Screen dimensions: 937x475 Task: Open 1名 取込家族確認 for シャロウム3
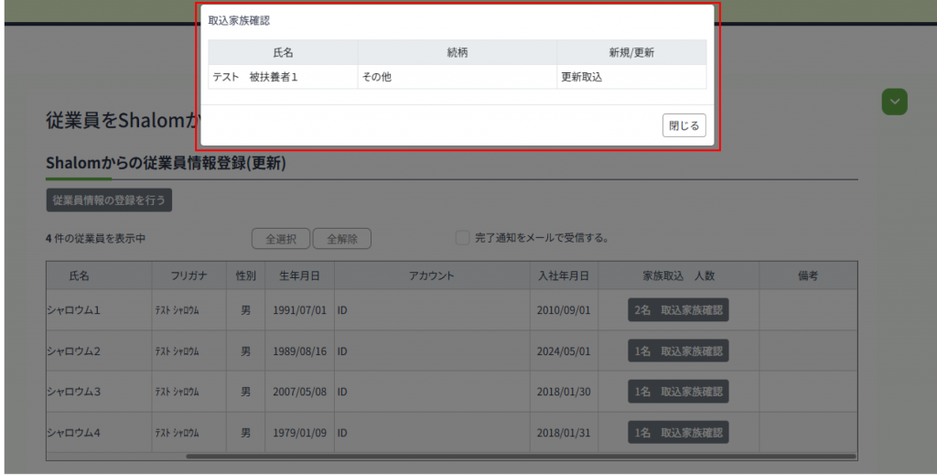click(x=678, y=392)
